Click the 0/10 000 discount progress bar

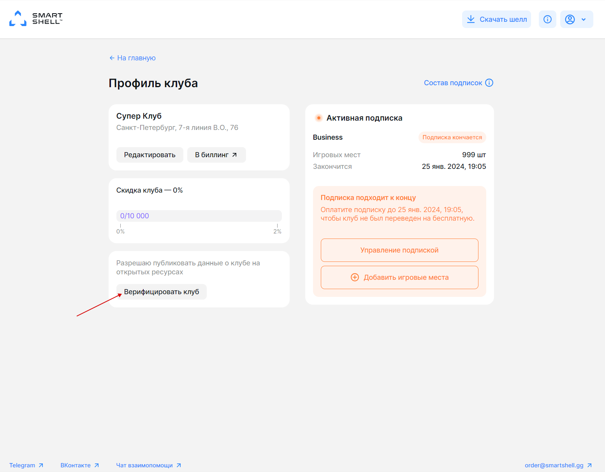[199, 216]
